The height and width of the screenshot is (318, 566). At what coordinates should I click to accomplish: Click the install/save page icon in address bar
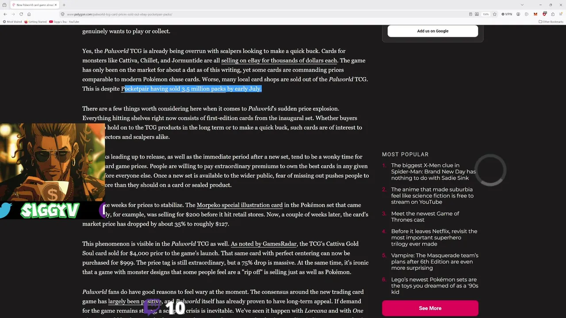(x=477, y=14)
